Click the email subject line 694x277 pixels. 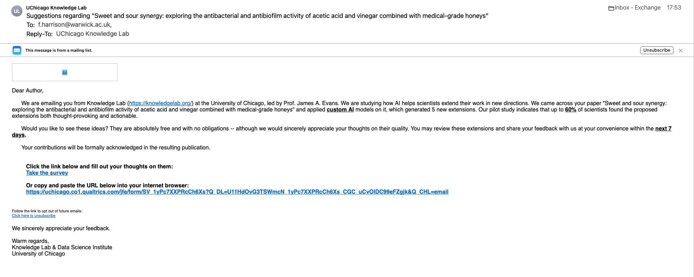(x=257, y=16)
